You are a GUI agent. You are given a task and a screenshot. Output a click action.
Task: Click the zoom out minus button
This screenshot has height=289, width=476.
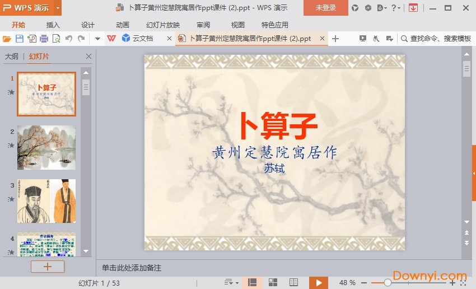coord(364,283)
